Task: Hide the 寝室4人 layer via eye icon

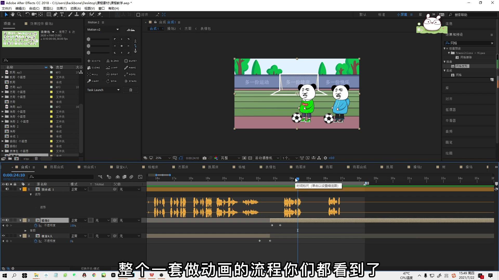Action: click(3, 236)
